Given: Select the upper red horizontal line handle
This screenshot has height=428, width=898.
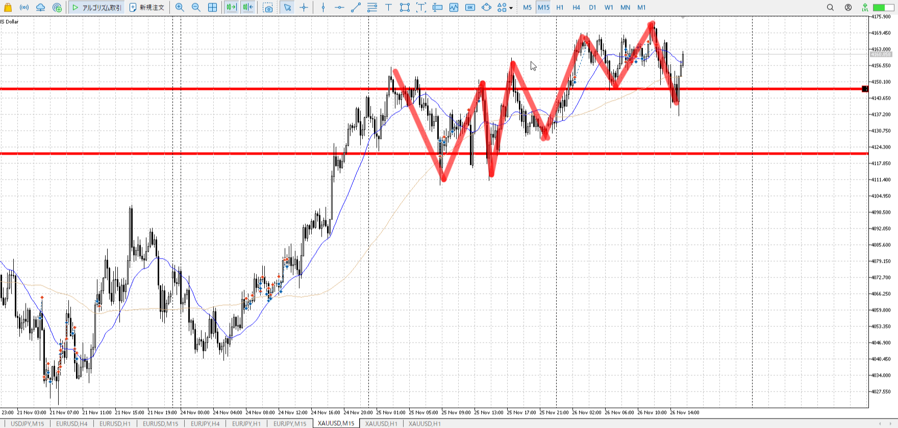Looking at the screenshot, I should tap(864, 89).
